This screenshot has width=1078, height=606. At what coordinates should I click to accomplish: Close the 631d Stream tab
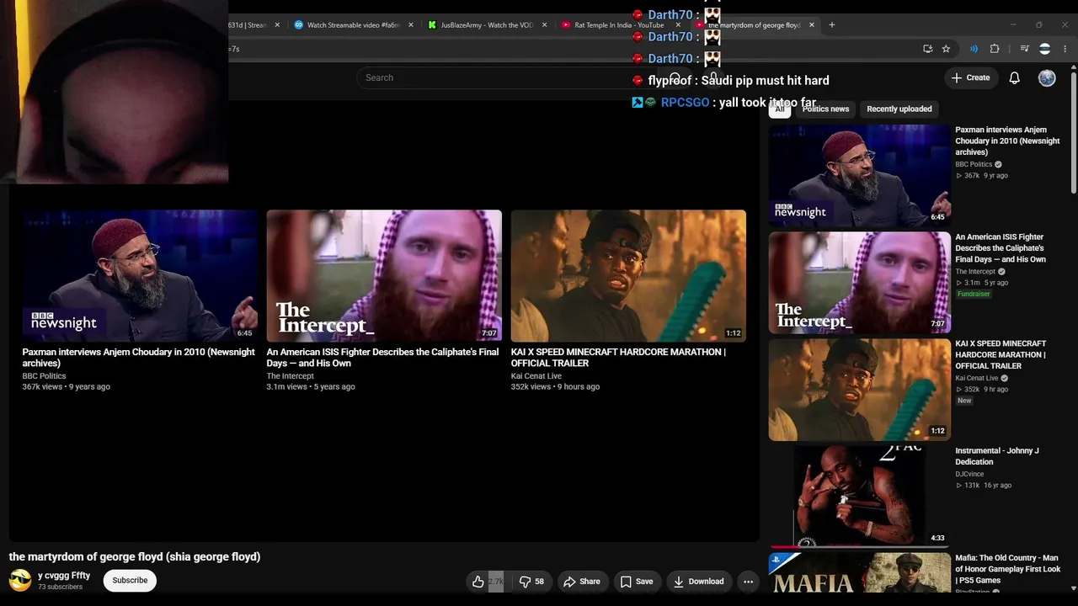[277, 25]
